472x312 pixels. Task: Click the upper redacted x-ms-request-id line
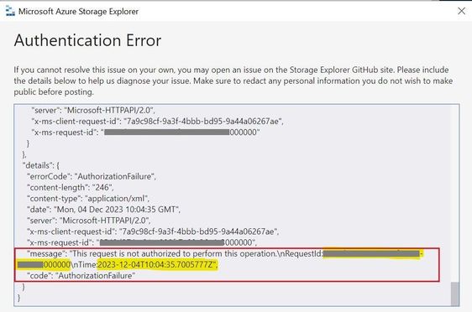pyautogui.click(x=145, y=133)
